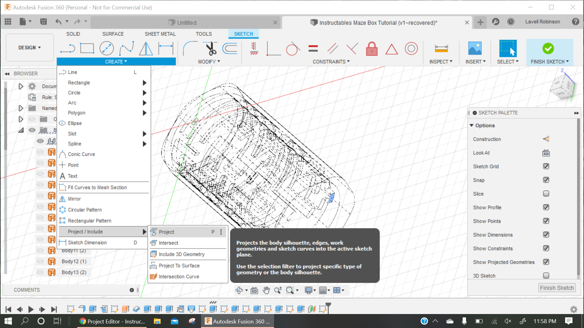
Task: Click the SURFACE tab in ribbon
Action: (113, 34)
